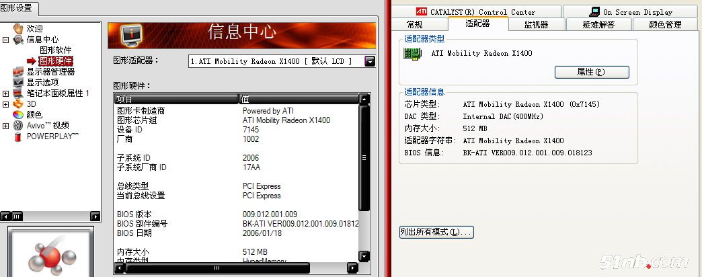Click the 属性(P) button
The width and height of the screenshot is (702, 277).
click(591, 72)
